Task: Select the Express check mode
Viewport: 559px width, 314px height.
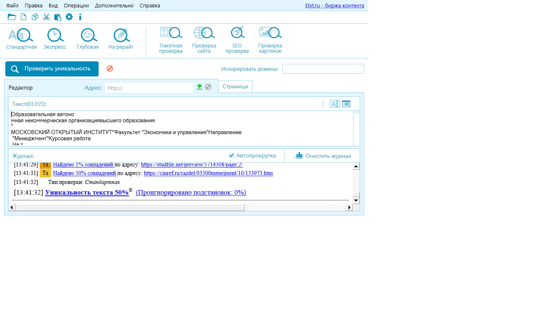Action: pyautogui.click(x=55, y=36)
